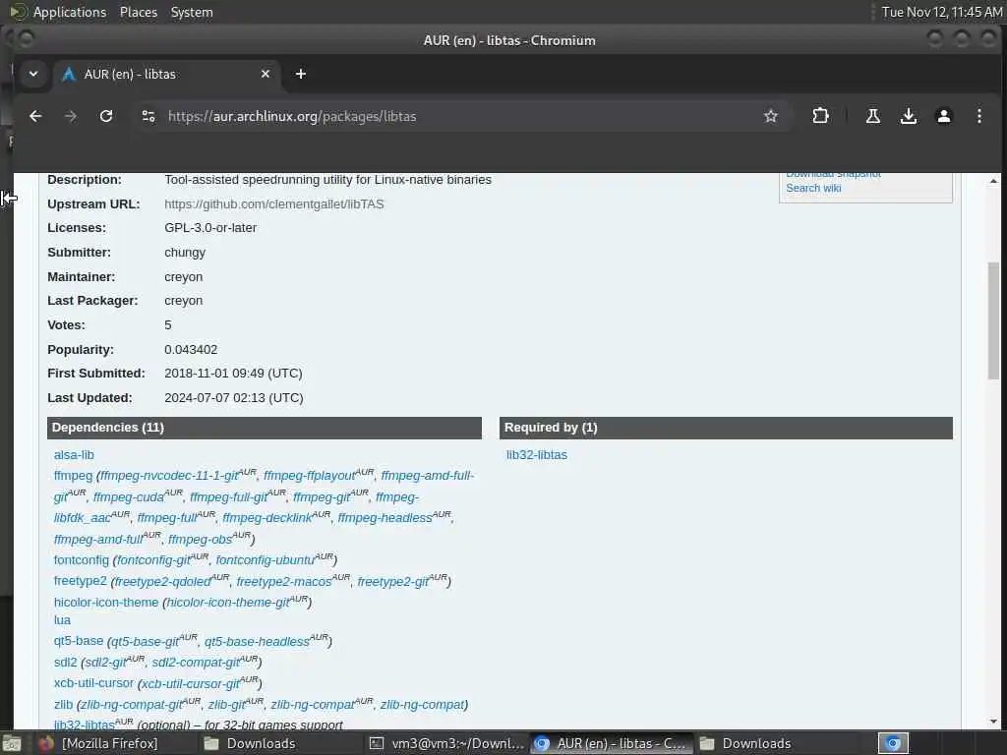Screen dimensions: 1007x755
Task: Select maintainer name creyon
Action: (183, 277)
